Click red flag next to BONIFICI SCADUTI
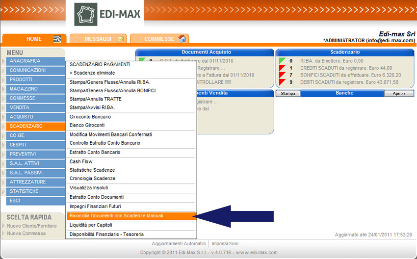Screen dimensions: 417x259 pyautogui.click(x=282, y=75)
